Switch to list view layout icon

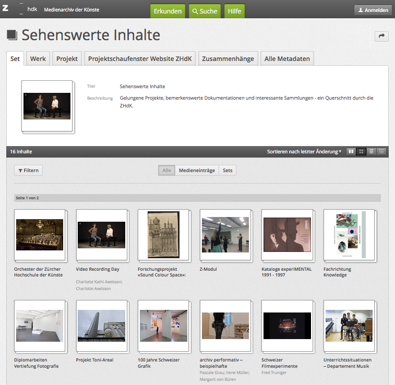372,152
